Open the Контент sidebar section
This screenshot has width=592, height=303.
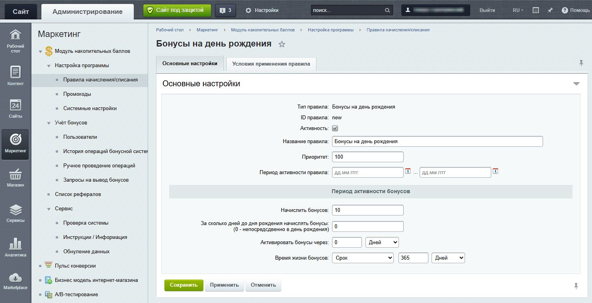16,76
